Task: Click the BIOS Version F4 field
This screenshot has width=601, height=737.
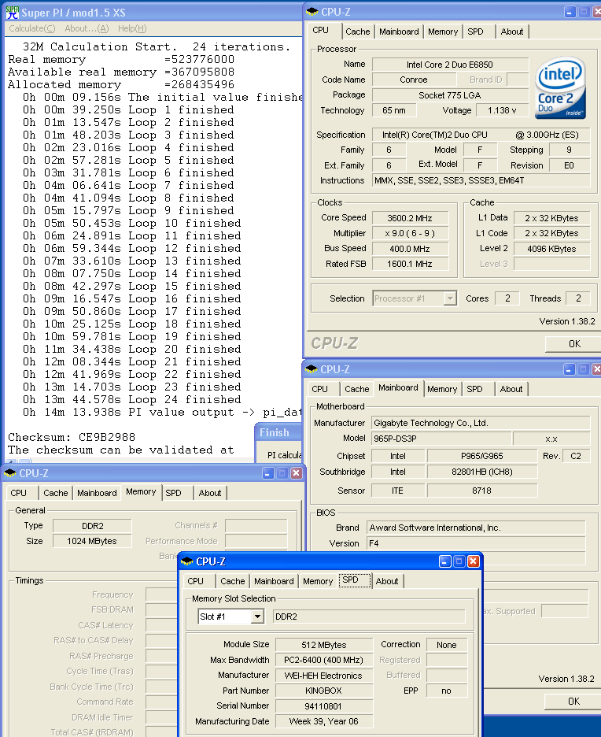Action: [x=476, y=543]
